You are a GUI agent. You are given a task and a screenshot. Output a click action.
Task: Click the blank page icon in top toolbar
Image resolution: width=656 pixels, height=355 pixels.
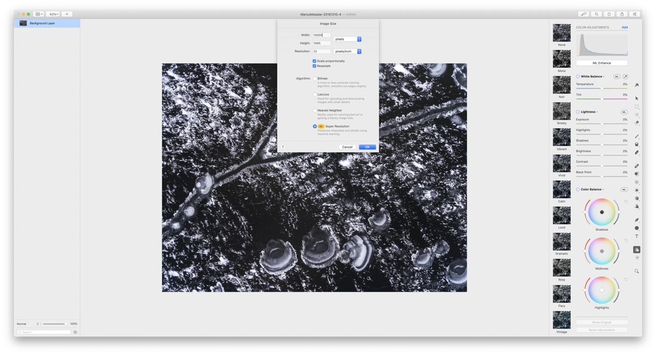pyautogui.click(x=609, y=14)
